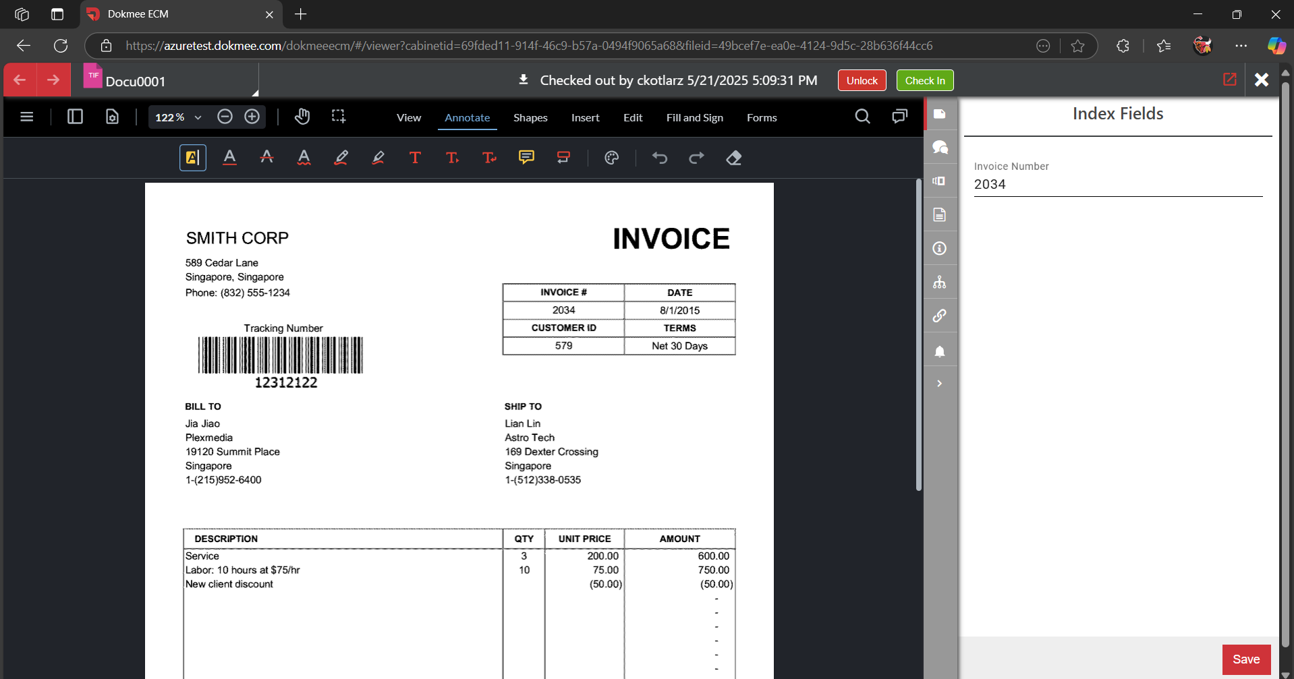Open document in a new window

1230,80
